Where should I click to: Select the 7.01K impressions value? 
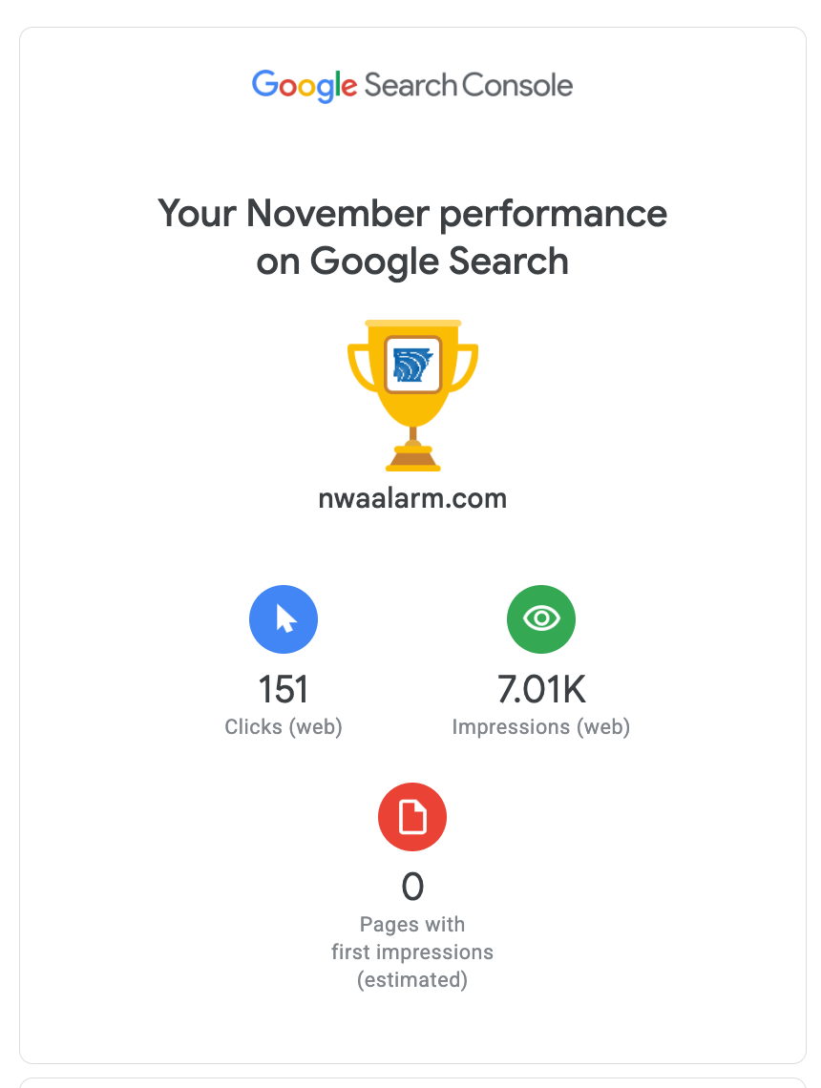coord(541,689)
